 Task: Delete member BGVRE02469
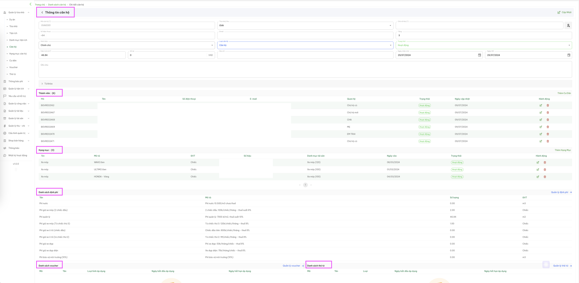coord(548,127)
